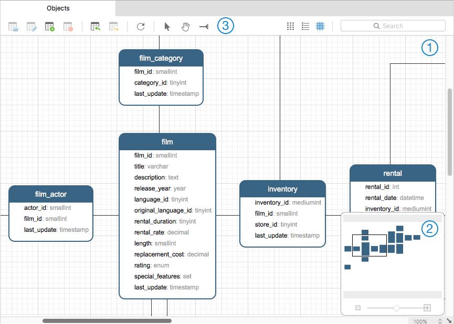
Task: Click last_update field in film_category
Action: coord(166,94)
